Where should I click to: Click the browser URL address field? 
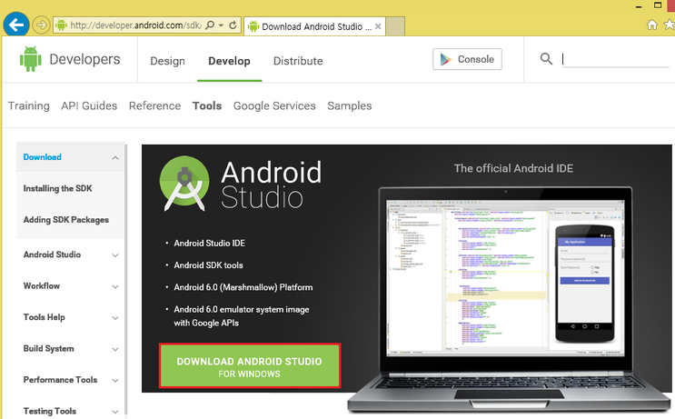[134, 25]
